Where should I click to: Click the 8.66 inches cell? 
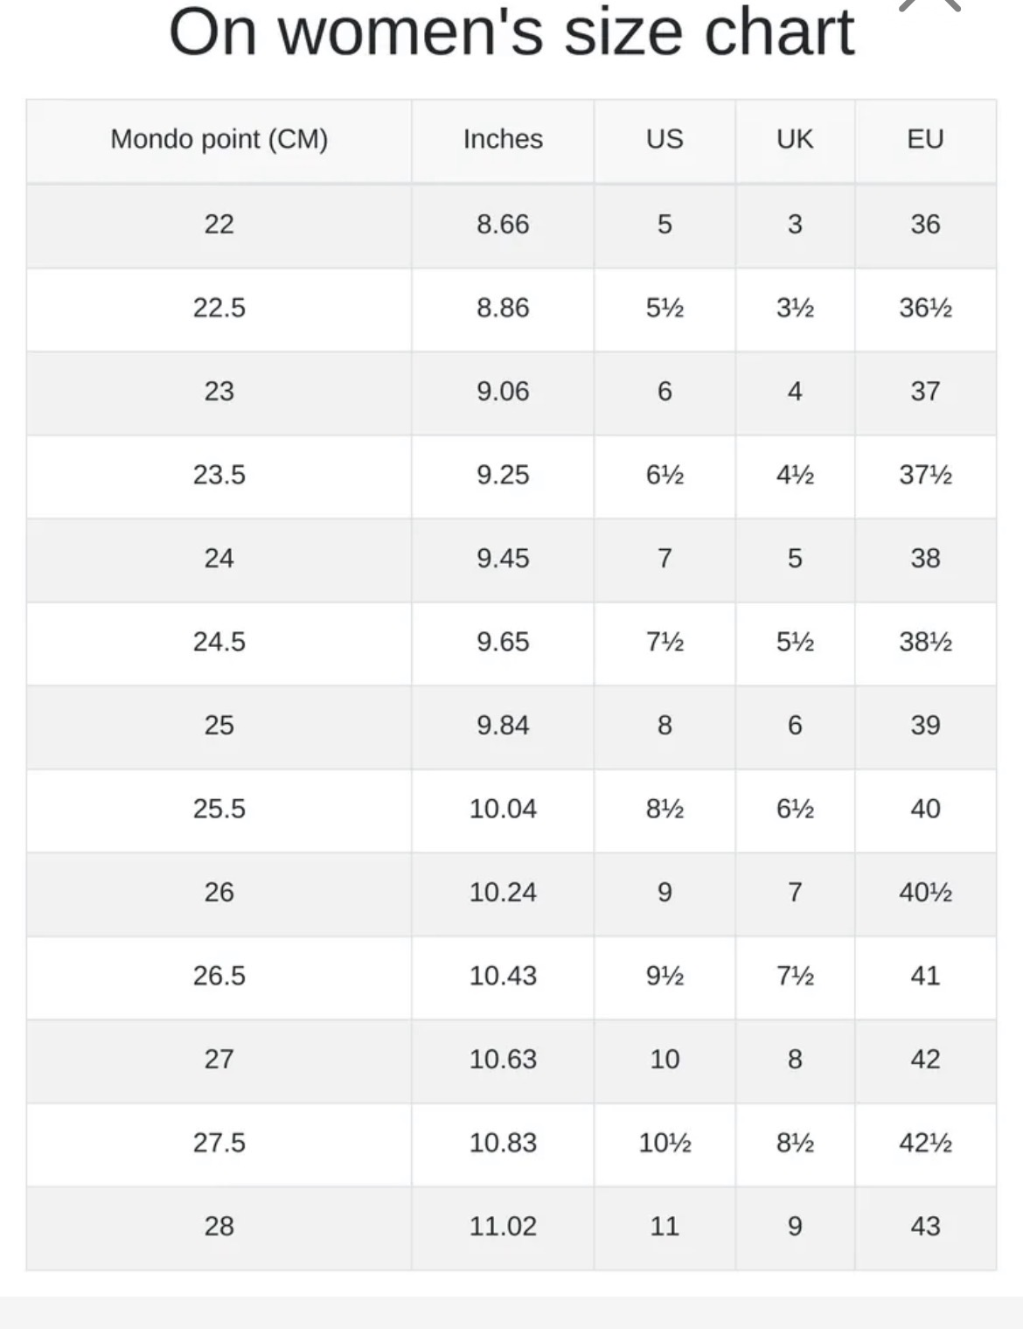503,224
